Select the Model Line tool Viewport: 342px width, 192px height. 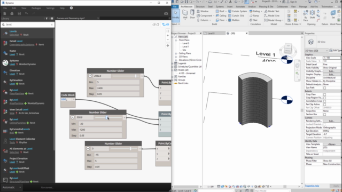[272, 15]
